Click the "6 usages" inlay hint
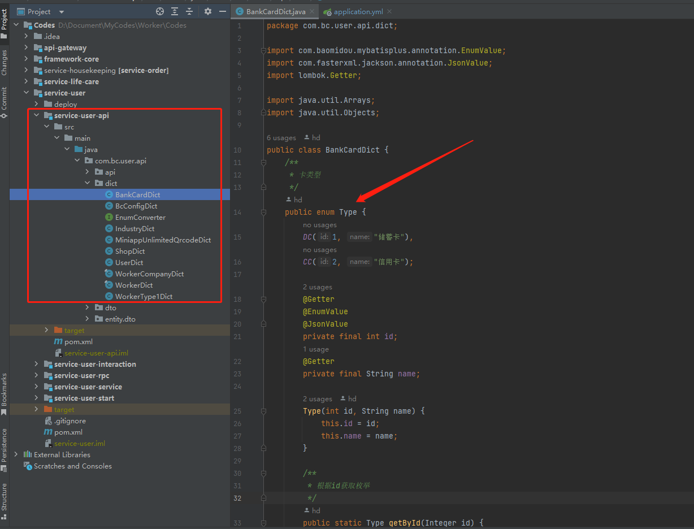The image size is (694, 529). click(x=281, y=137)
